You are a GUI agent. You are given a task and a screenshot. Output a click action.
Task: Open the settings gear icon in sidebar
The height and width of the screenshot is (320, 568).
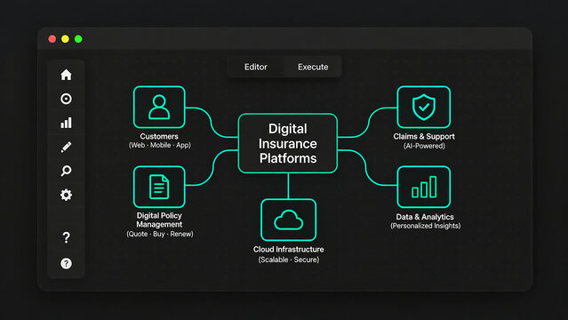(x=66, y=195)
